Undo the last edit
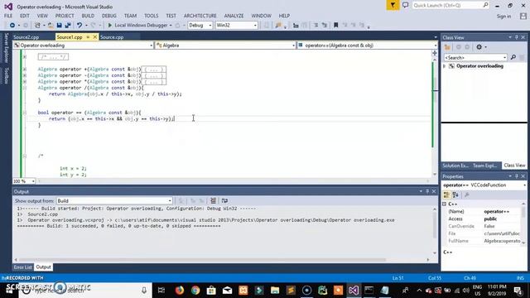Image resolution: width=530 pixels, height=298 pixels. click(79, 25)
